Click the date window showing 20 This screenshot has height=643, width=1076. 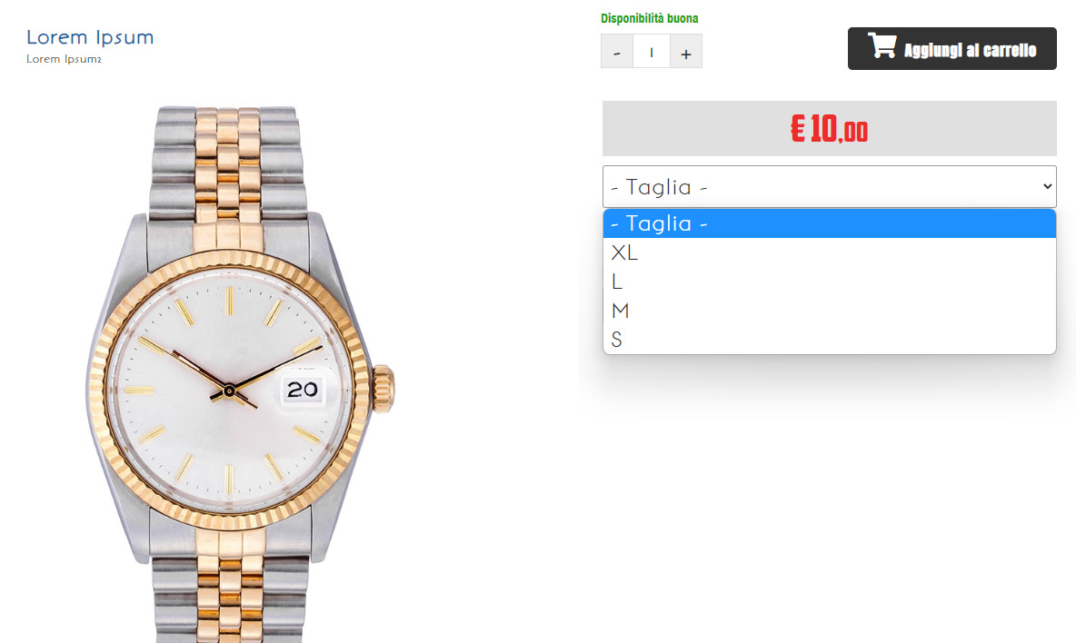302,390
